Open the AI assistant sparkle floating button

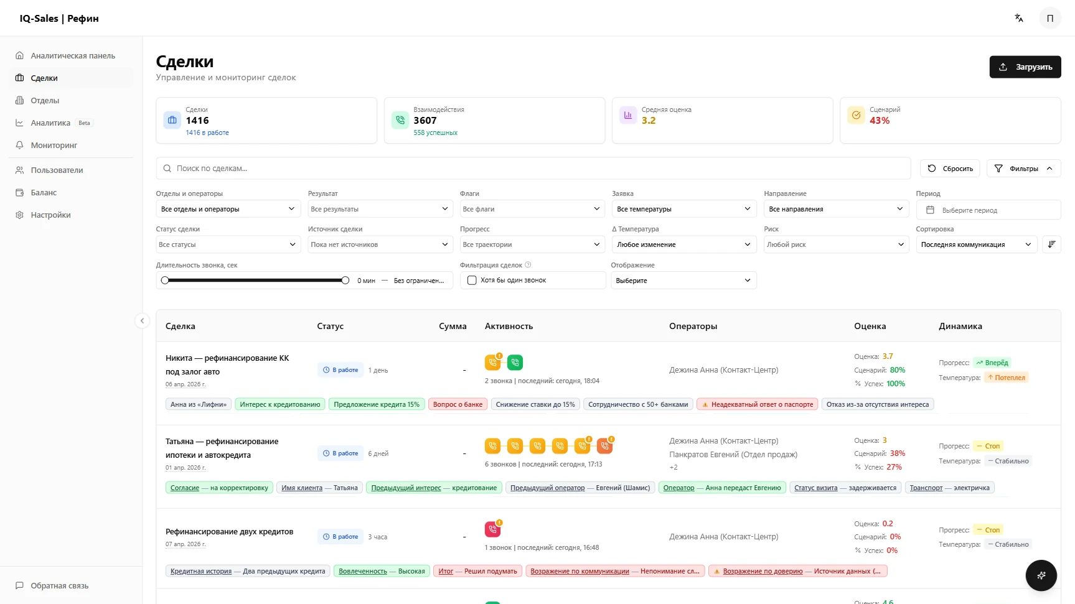[1041, 575]
